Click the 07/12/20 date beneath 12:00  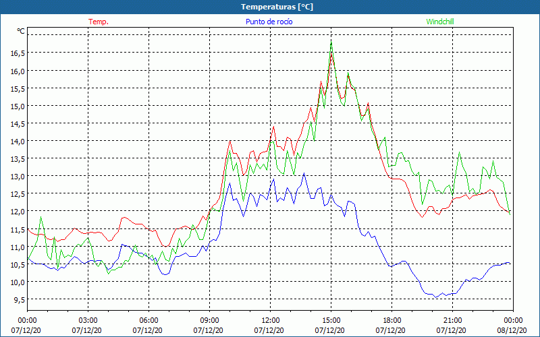point(269,330)
